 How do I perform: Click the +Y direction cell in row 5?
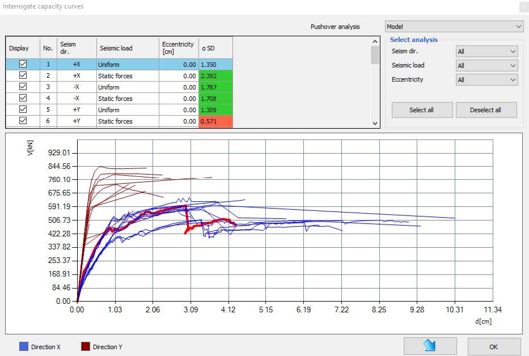(x=77, y=109)
